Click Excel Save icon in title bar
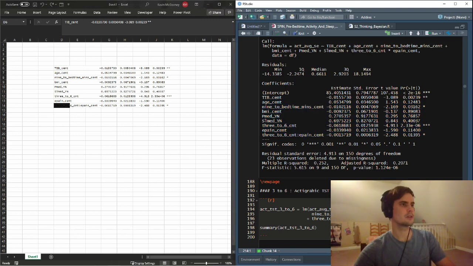Screen dimensions: 473x266 [35, 4]
